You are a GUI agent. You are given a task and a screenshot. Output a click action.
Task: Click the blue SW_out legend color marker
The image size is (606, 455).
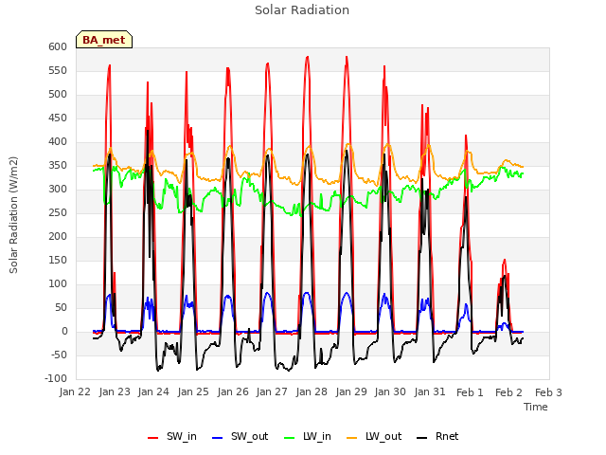tap(218, 438)
